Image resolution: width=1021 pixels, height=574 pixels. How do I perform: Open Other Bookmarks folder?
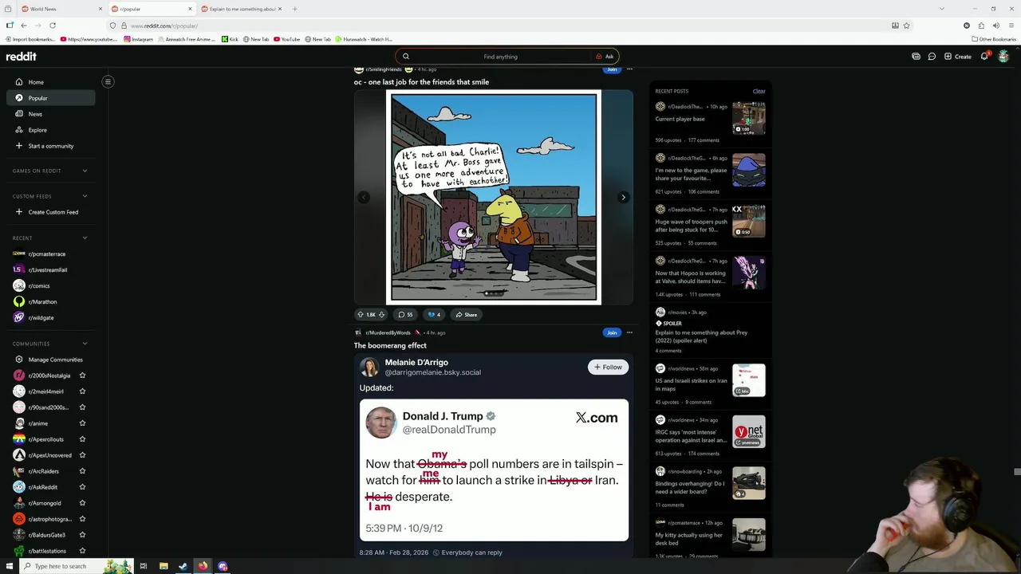(994, 39)
